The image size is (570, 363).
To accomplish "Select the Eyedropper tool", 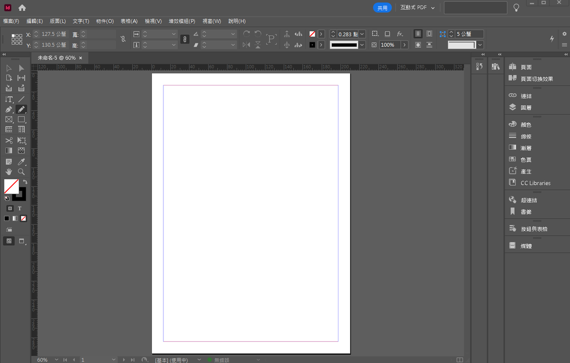I will click(x=21, y=162).
